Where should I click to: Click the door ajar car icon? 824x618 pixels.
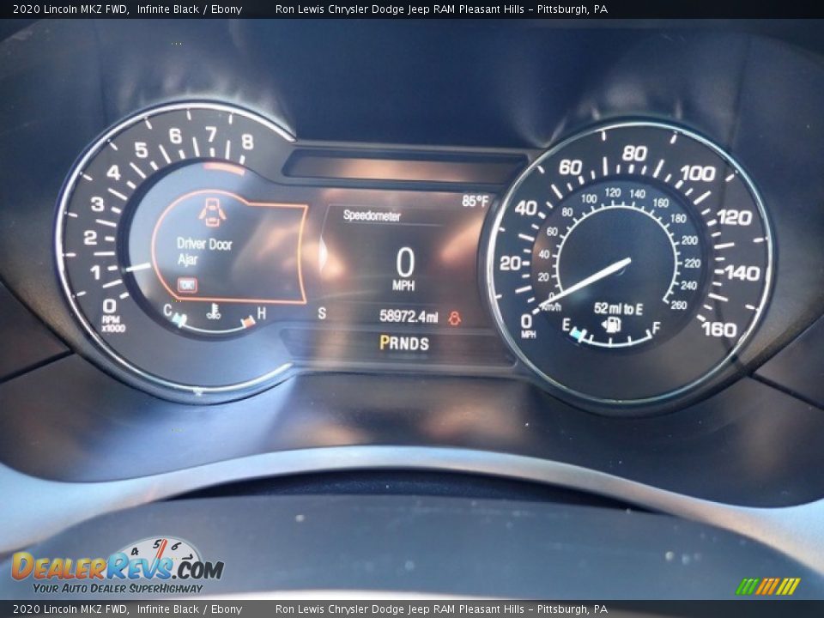[212, 212]
